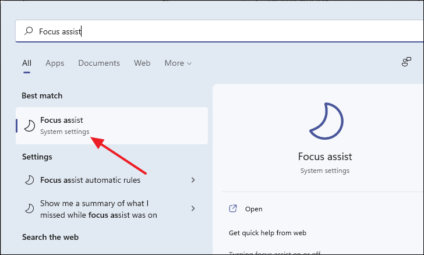Click Get quick help from web text
Screen dimensions: 424x255
point(267,233)
